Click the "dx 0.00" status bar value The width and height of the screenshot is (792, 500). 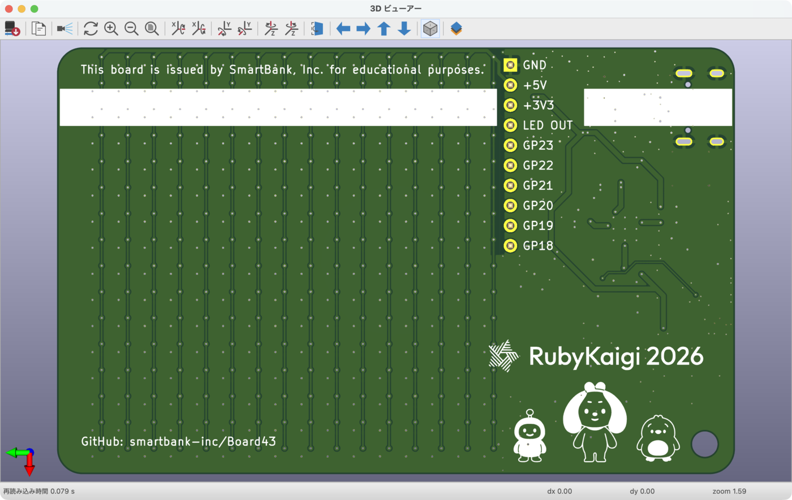[x=559, y=492]
